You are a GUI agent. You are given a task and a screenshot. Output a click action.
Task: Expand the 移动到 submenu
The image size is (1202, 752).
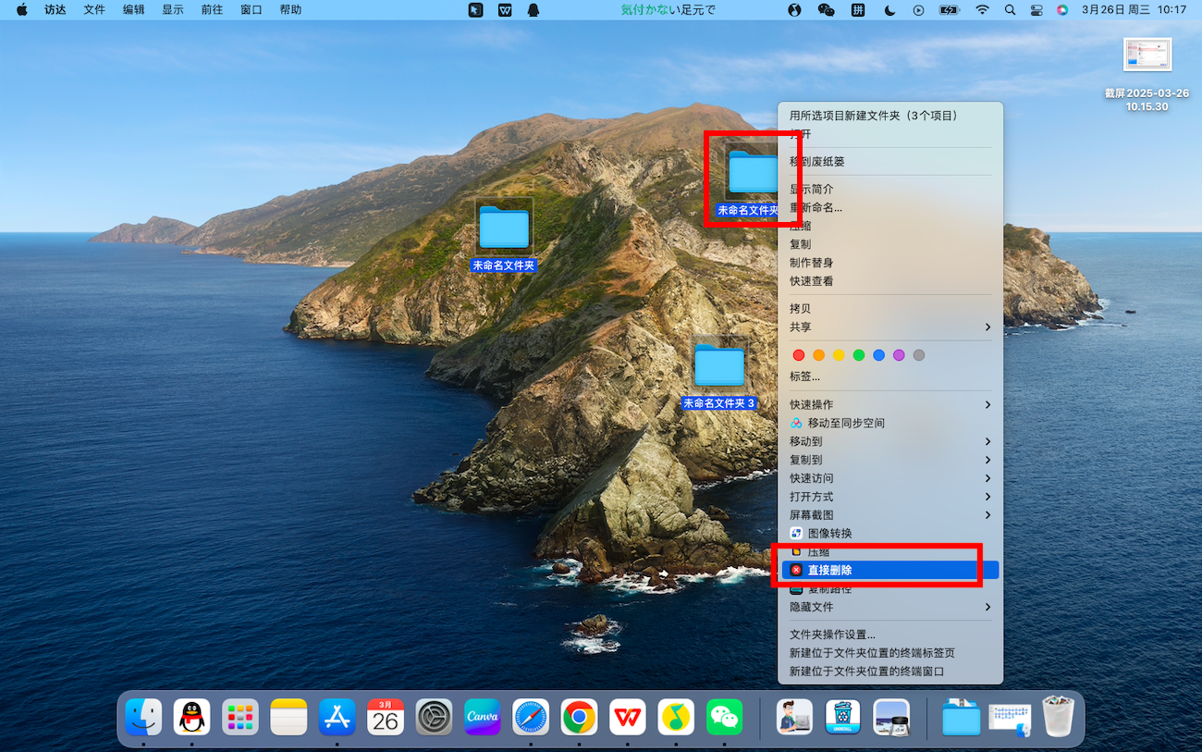tap(890, 441)
